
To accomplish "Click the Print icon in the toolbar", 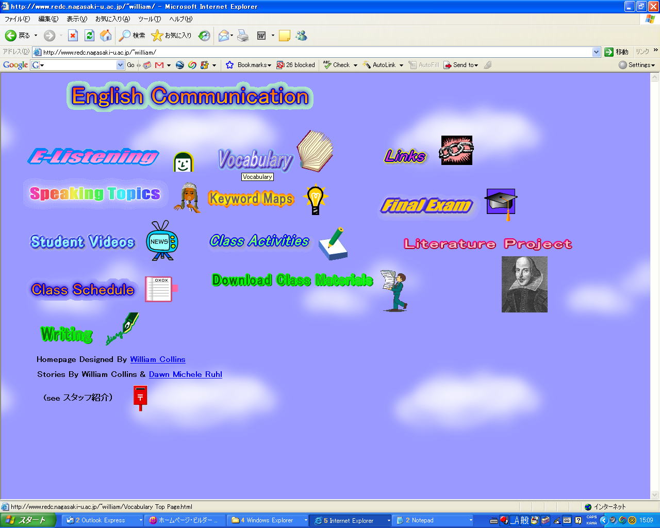I will point(243,36).
